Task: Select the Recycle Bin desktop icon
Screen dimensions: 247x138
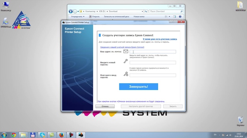Action: pyautogui.click(x=240, y=121)
